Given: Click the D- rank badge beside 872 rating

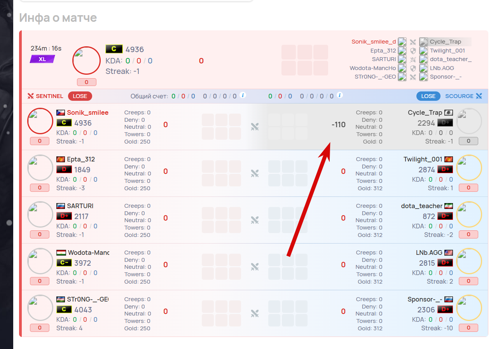Looking at the screenshot, I should point(445,216).
